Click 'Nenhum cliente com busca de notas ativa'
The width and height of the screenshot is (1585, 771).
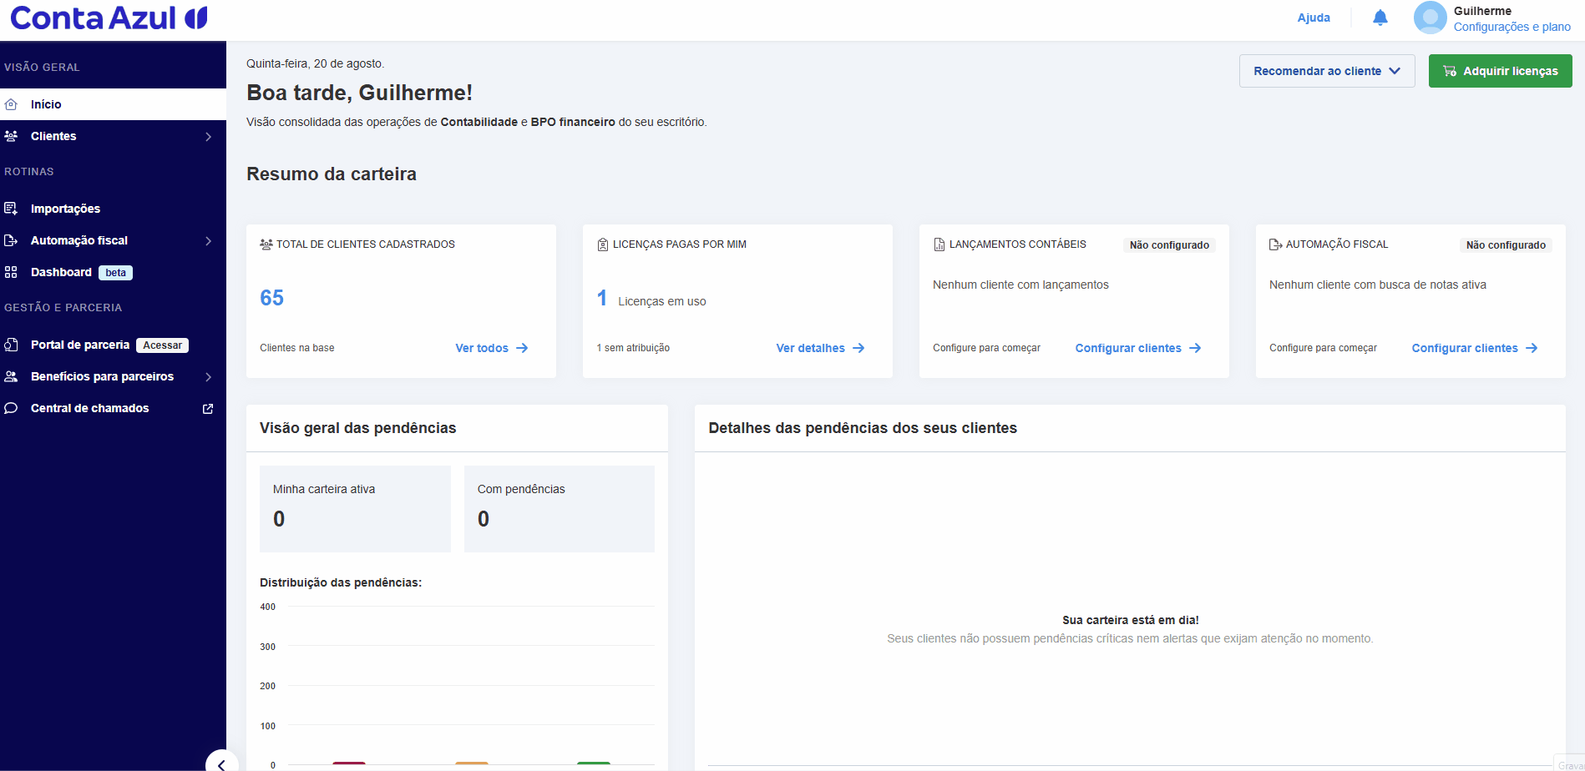pyautogui.click(x=1377, y=285)
